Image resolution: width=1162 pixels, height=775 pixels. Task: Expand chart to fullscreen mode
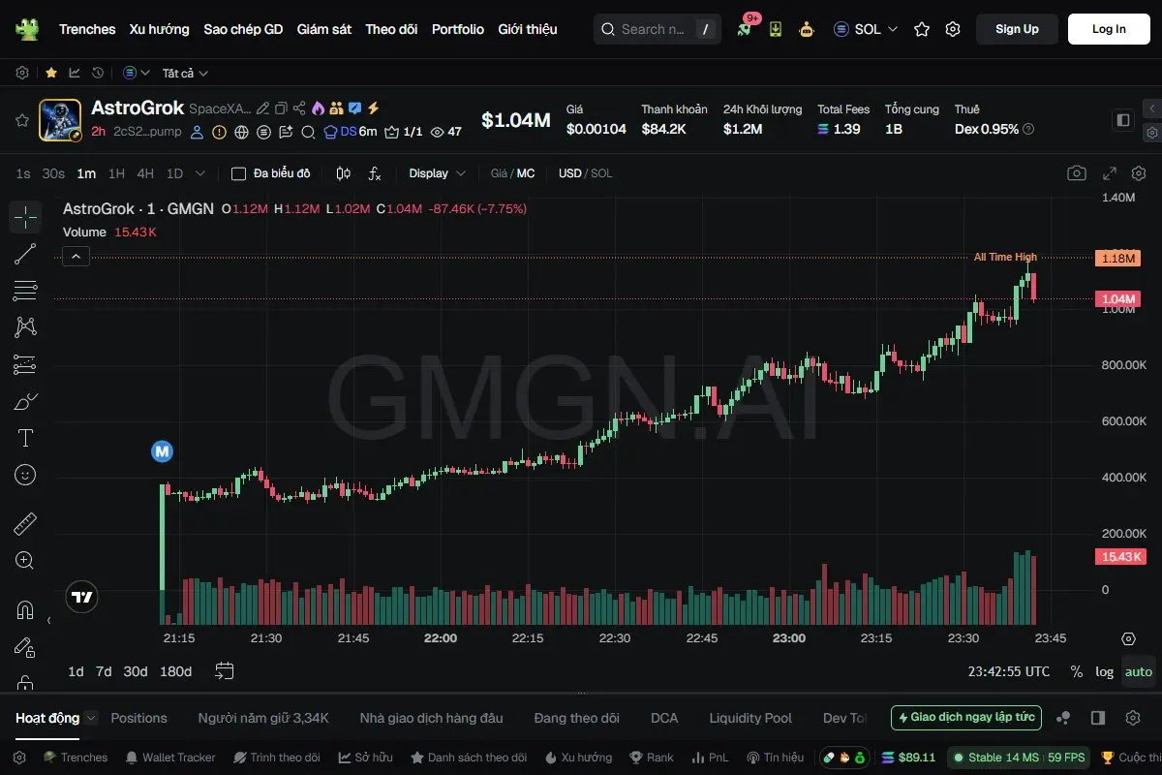(1111, 173)
